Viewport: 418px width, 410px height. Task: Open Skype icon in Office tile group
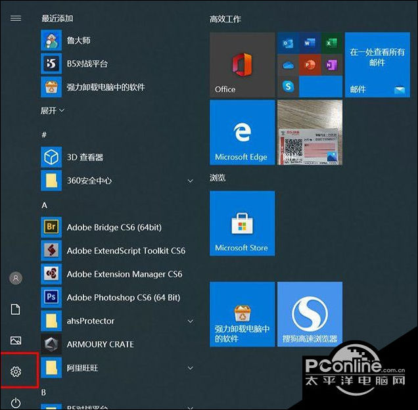(288, 86)
